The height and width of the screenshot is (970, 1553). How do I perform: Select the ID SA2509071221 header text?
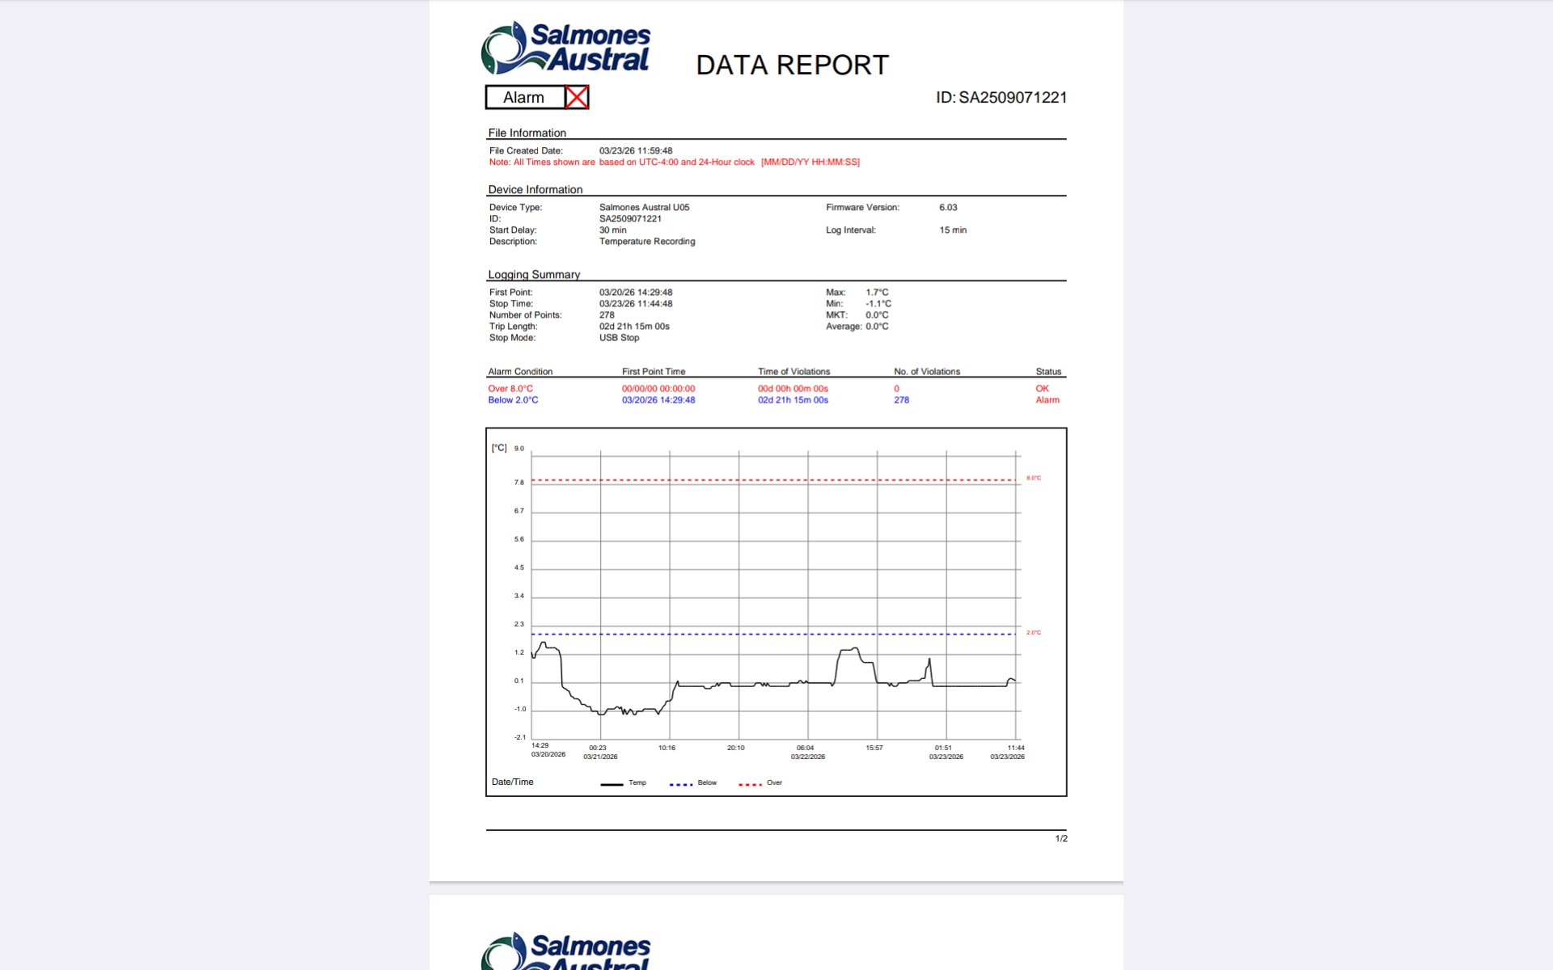[x=1001, y=98]
